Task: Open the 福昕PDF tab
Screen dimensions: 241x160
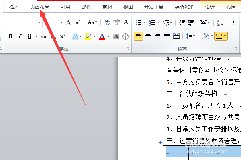Action: (x=184, y=7)
